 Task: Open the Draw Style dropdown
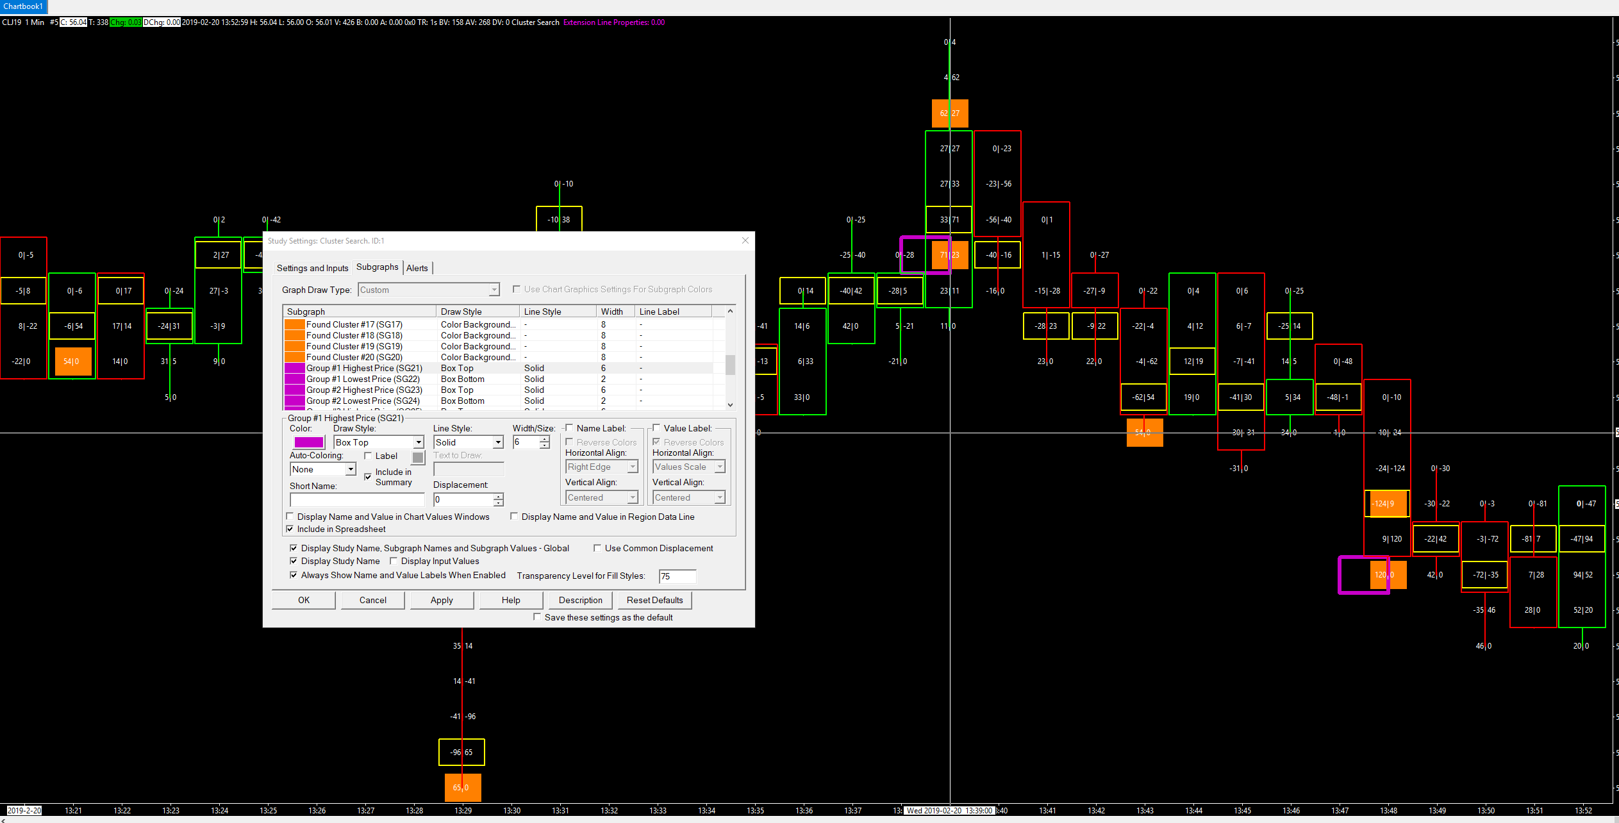(x=418, y=442)
